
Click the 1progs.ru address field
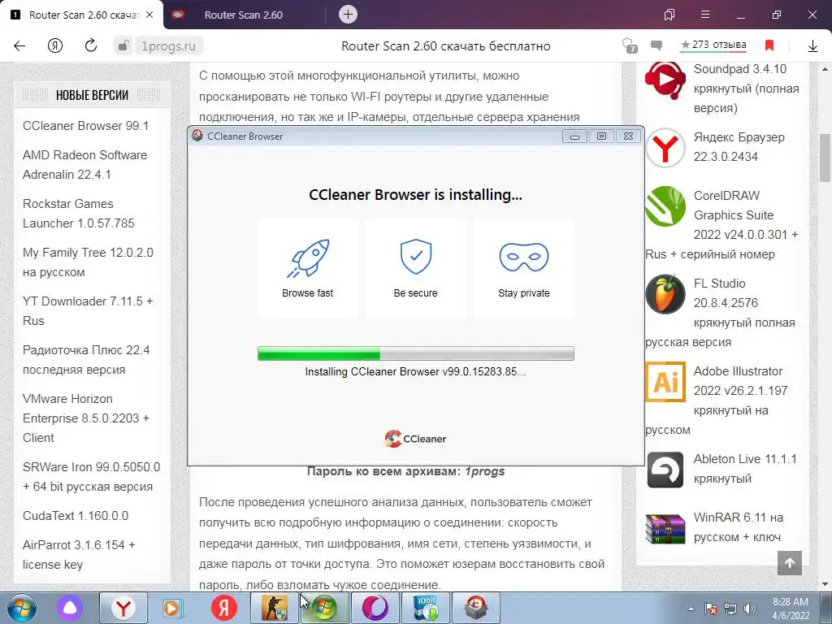pos(168,46)
